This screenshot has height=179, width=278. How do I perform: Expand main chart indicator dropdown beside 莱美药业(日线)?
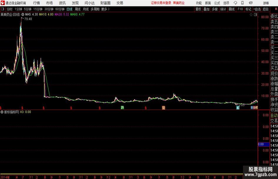click(23, 14)
